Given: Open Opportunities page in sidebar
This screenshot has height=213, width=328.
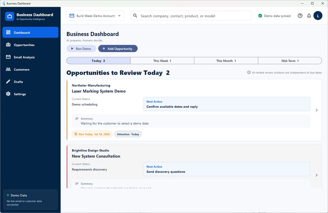Looking at the screenshot, I should (x=31, y=45).
